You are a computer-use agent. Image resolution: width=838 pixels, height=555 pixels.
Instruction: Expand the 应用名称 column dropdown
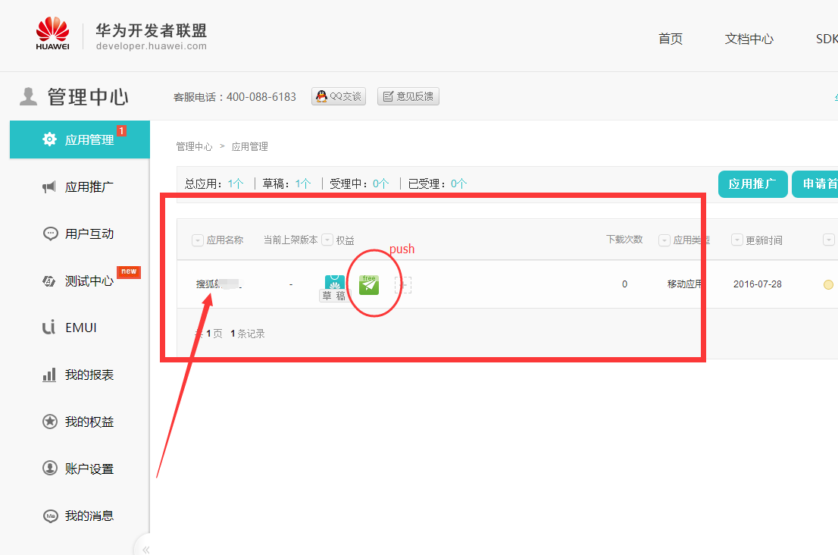198,240
